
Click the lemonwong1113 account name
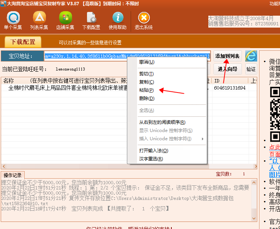[x=70, y=69]
